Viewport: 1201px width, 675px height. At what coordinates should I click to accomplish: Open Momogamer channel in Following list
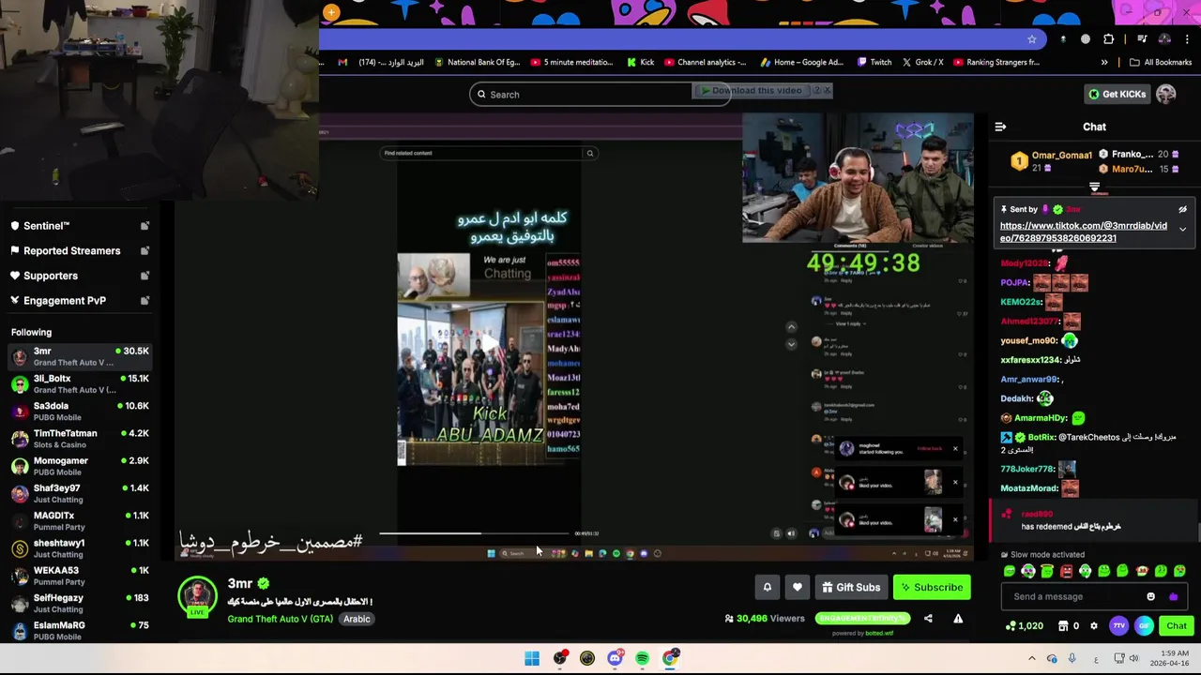(80, 465)
